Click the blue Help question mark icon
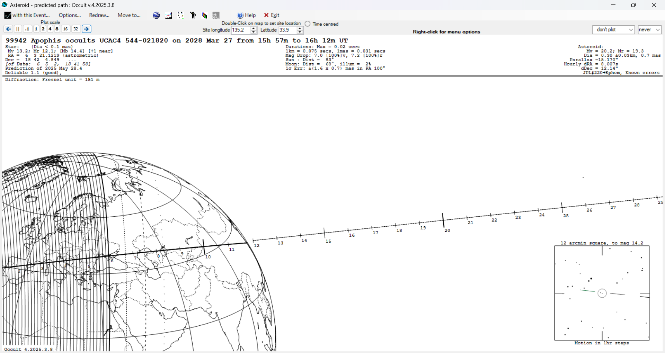665x353 pixels. pyautogui.click(x=240, y=15)
